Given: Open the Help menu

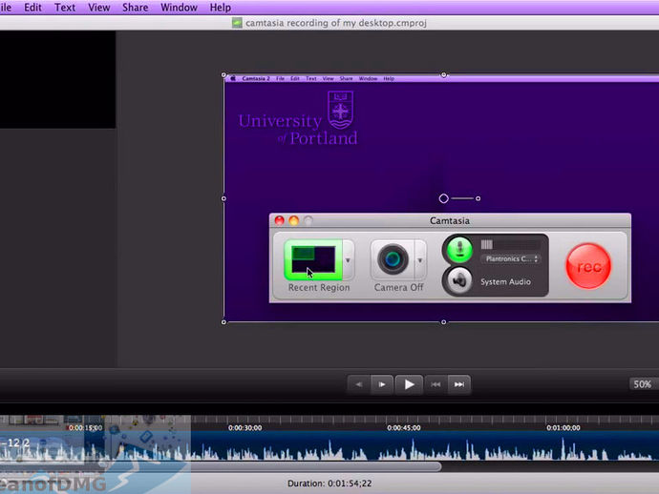Looking at the screenshot, I should tap(221, 7).
